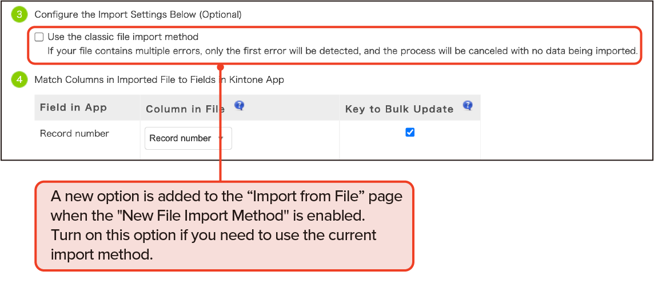Click the help icon beside Key to Bulk Update
This screenshot has height=295, width=654.
(468, 105)
